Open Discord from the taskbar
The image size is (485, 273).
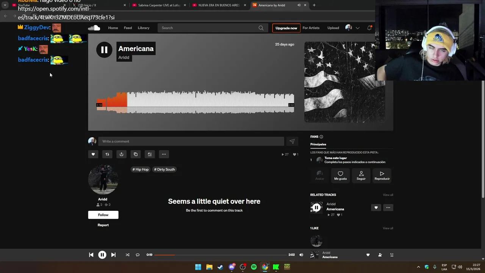pos(232,267)
